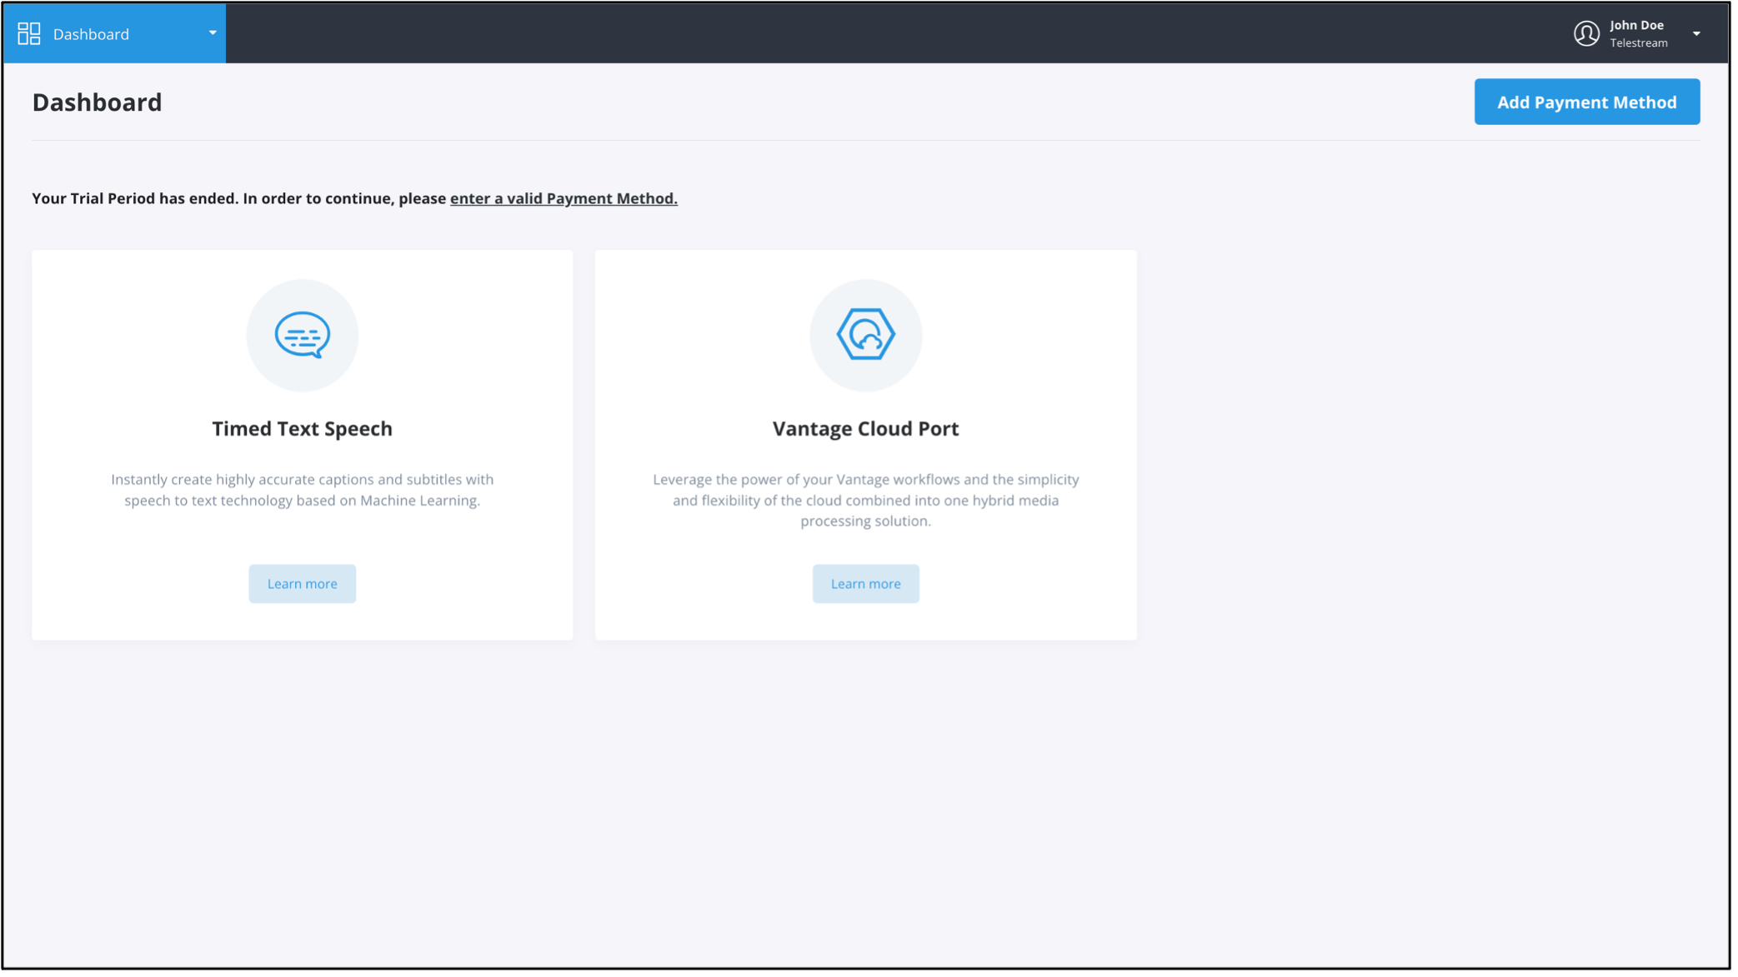Image resolution: width=1738 pixels, height=977 pixels.
Task: Click Learn more under Timed Text Speech
Action: pos(302,584)
